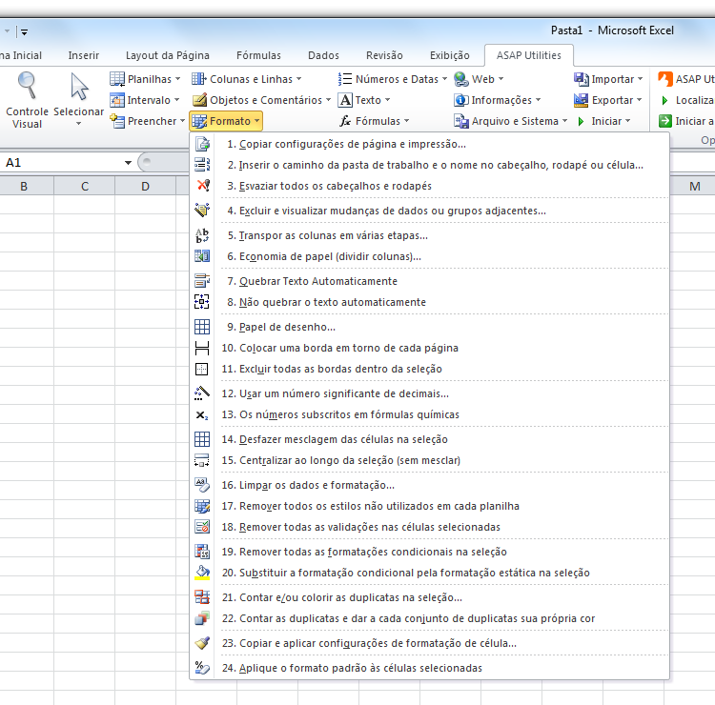Expand the Name Box dropdown arrow
715x705 pixels.
pos(128,163)
